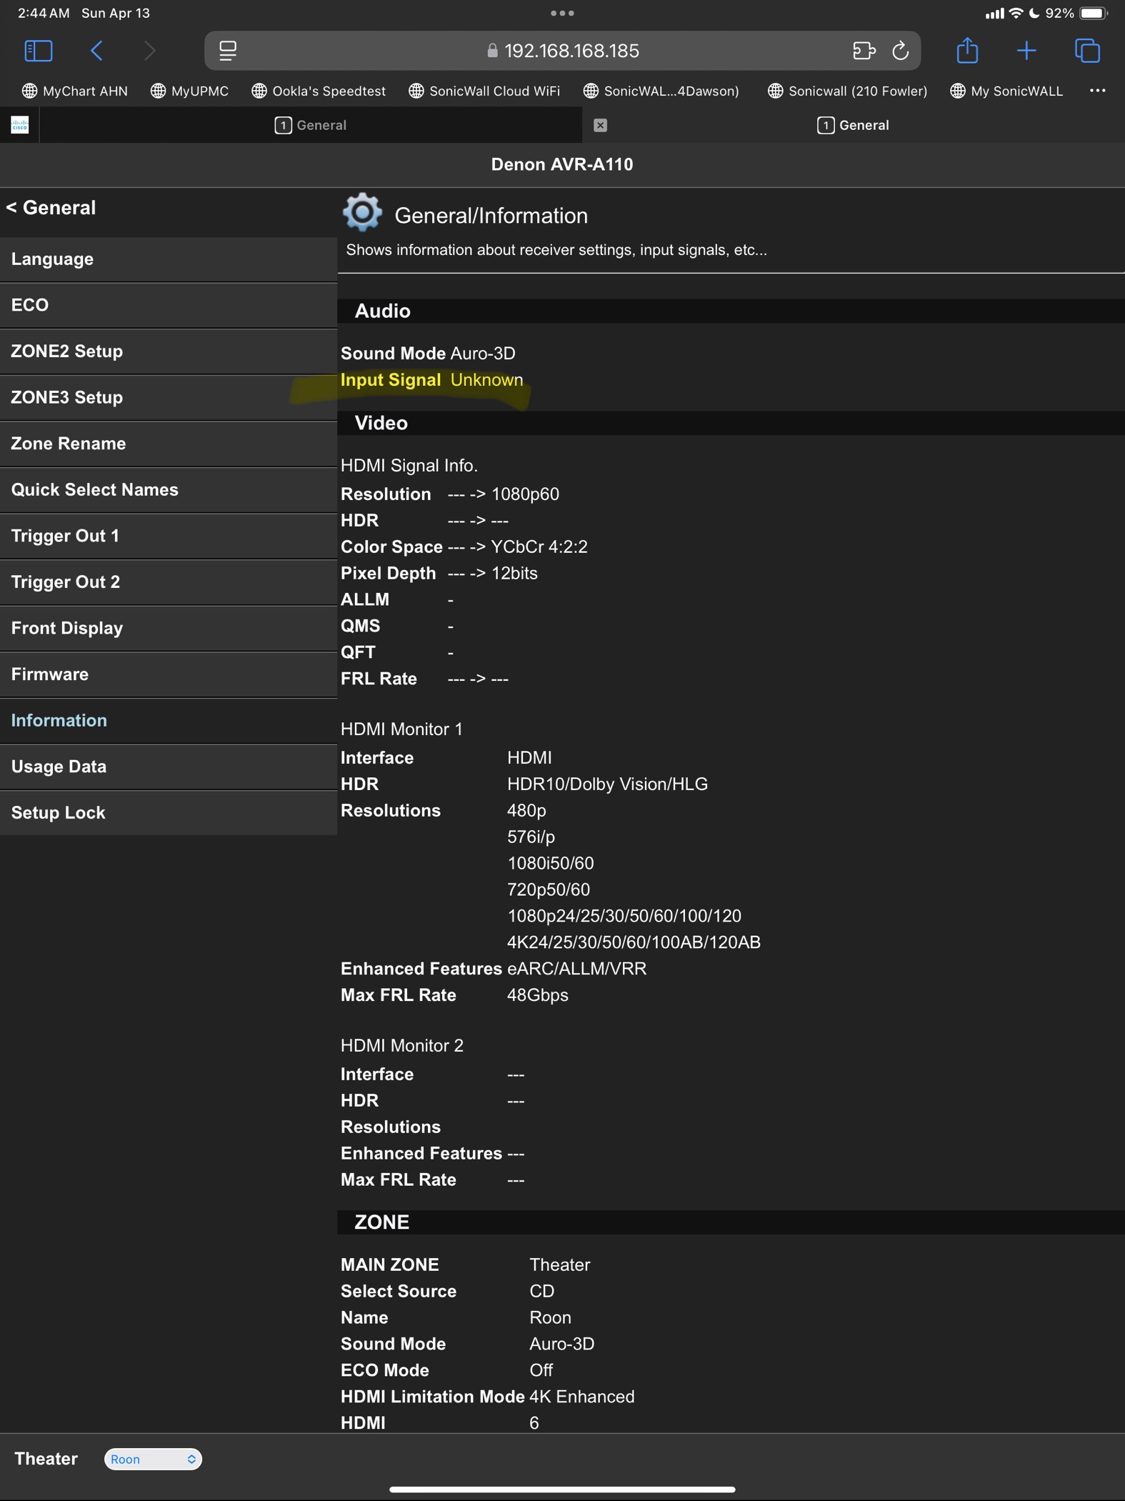Image resolution: width=1125 pixels, height=1501 pixels.
Task: Open ZONE2 Setup
Action: (x=169, y=351)
